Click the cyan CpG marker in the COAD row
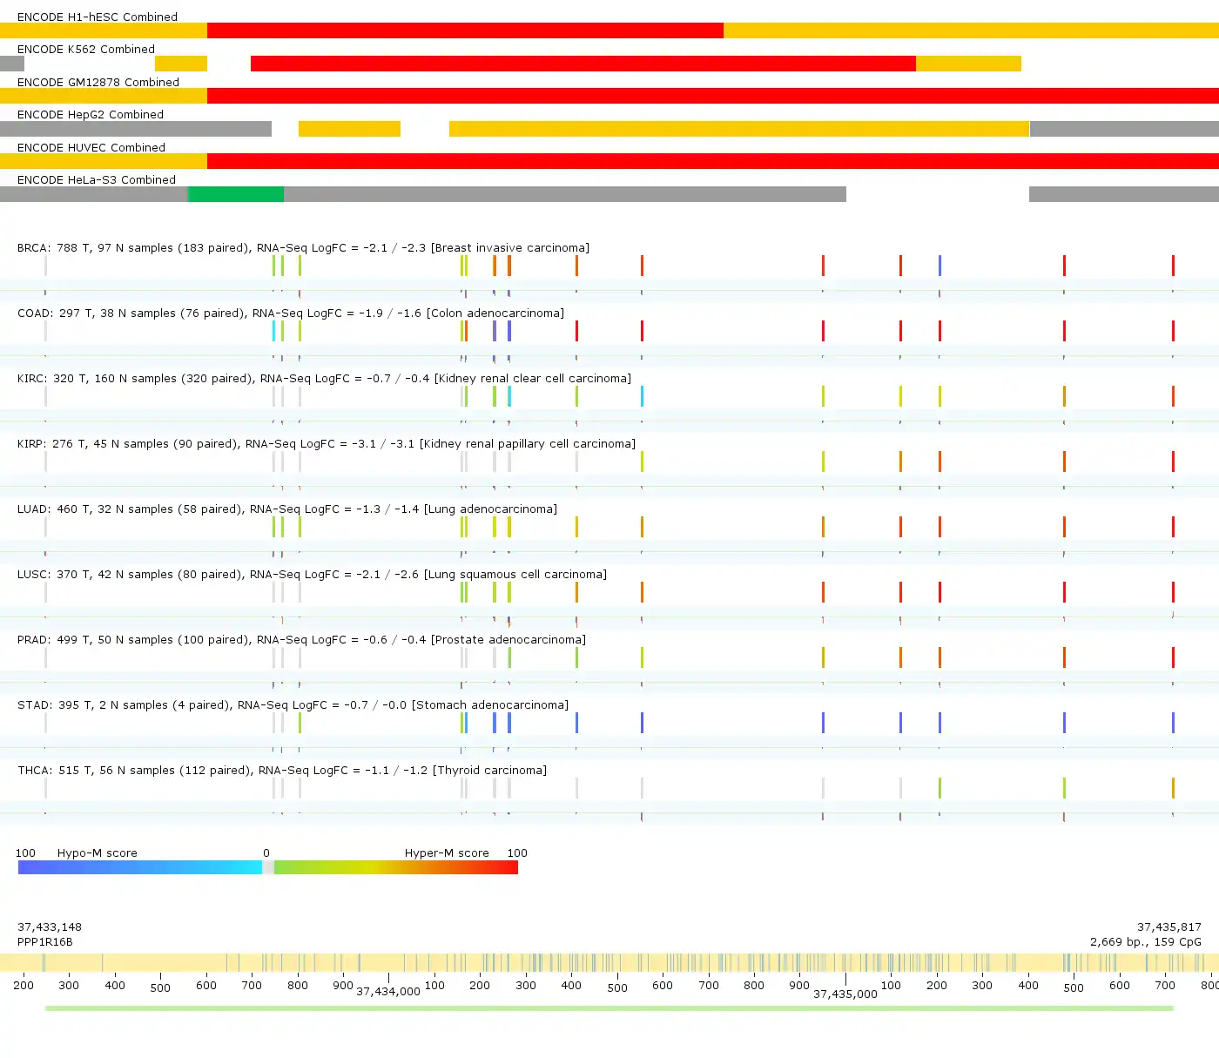 pos(273,331)
